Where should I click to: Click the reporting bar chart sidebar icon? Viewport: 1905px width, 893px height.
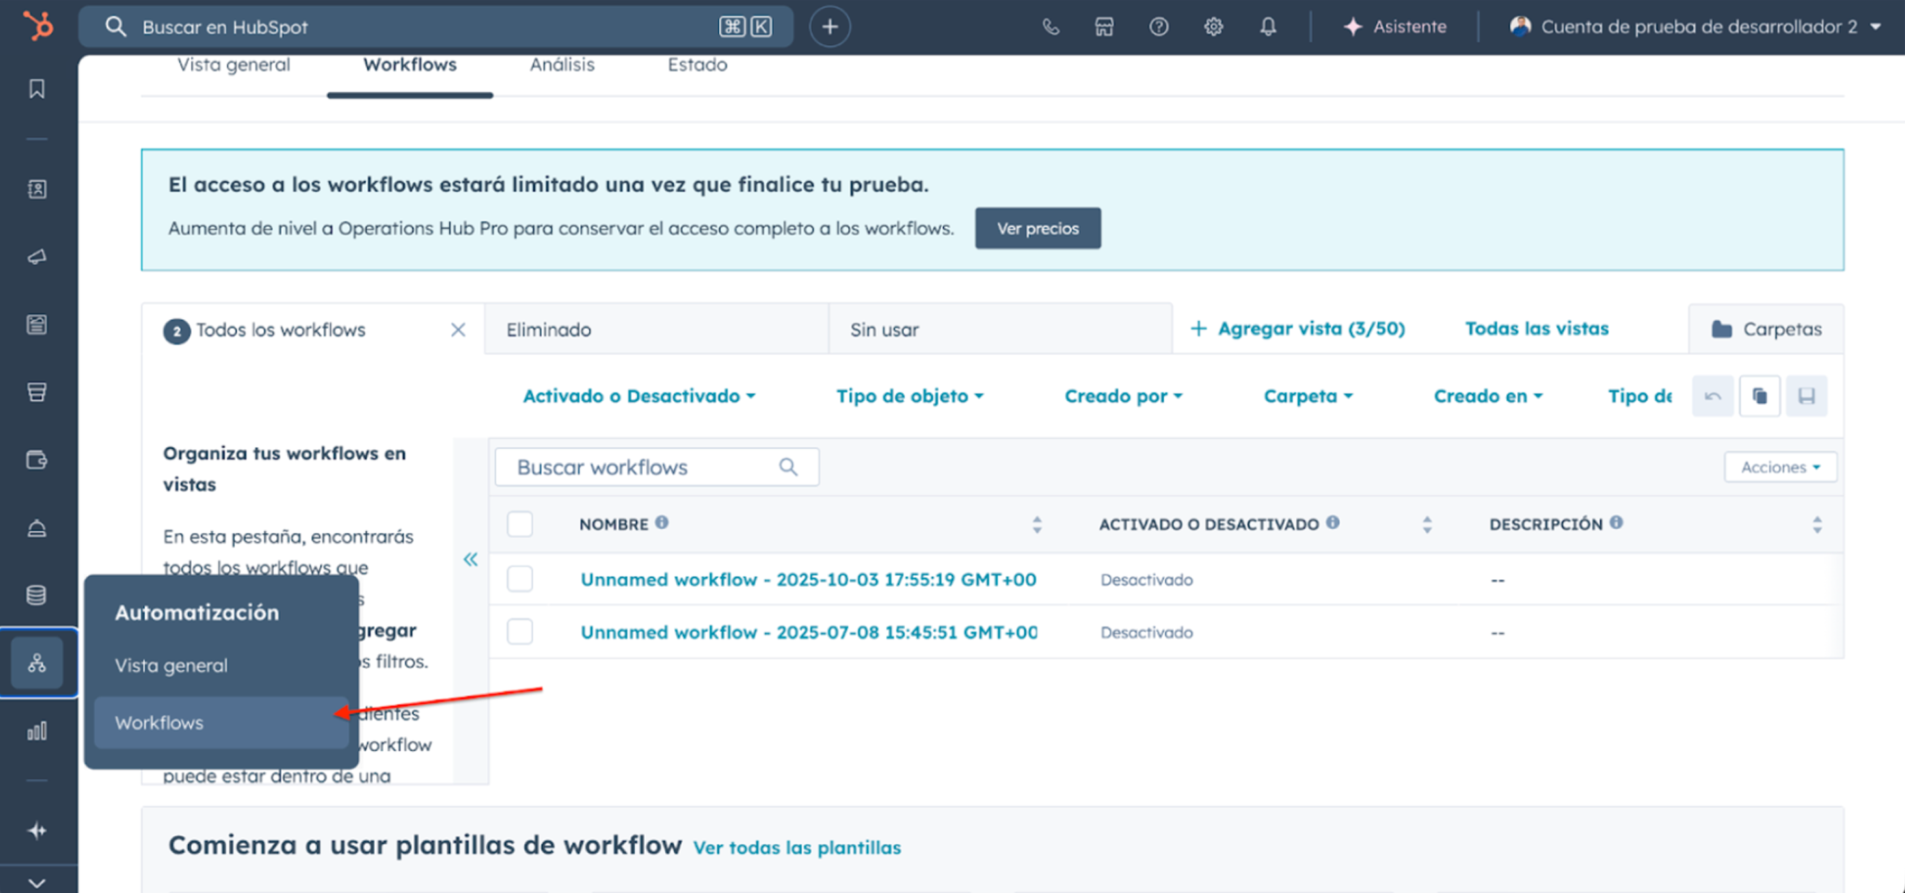point(37,731)
